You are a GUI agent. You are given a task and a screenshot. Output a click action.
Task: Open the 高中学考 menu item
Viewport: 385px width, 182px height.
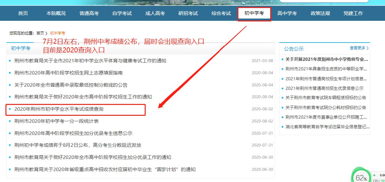(287, 13)
